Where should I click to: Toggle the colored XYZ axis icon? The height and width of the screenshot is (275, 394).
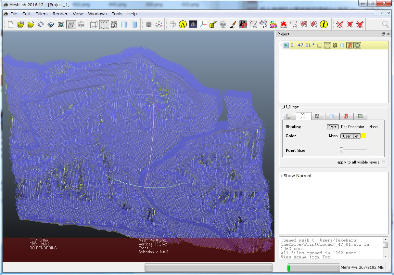159,24
